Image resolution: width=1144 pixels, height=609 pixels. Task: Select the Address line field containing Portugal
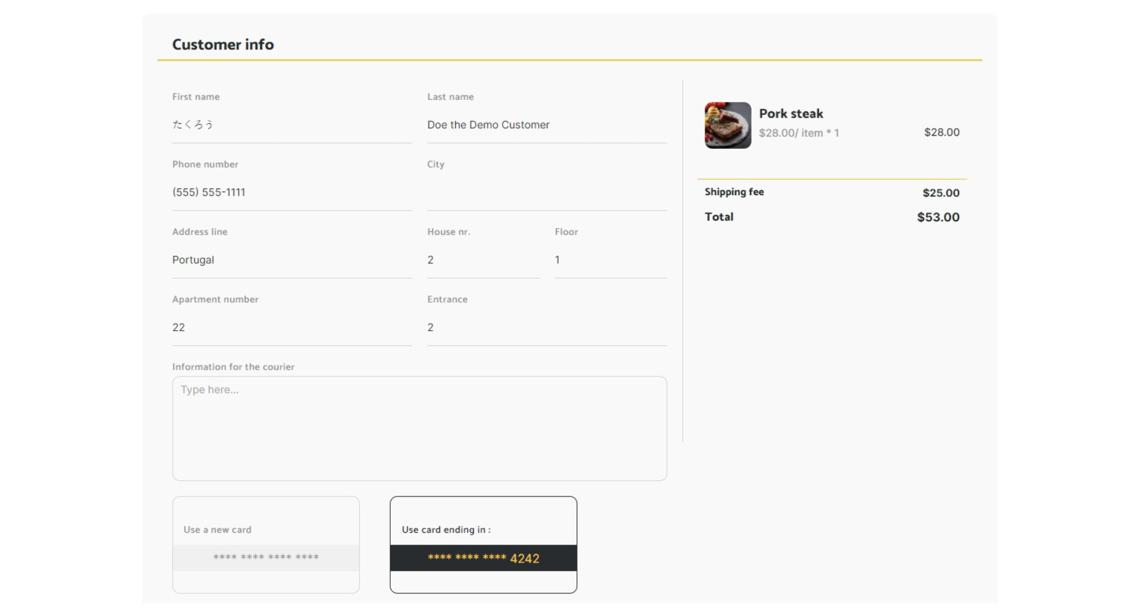(x=291, y=260)
